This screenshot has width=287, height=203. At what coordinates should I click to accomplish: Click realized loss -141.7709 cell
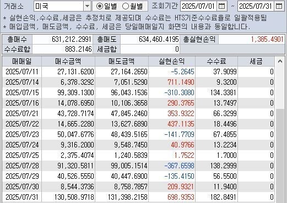[172, 134]
